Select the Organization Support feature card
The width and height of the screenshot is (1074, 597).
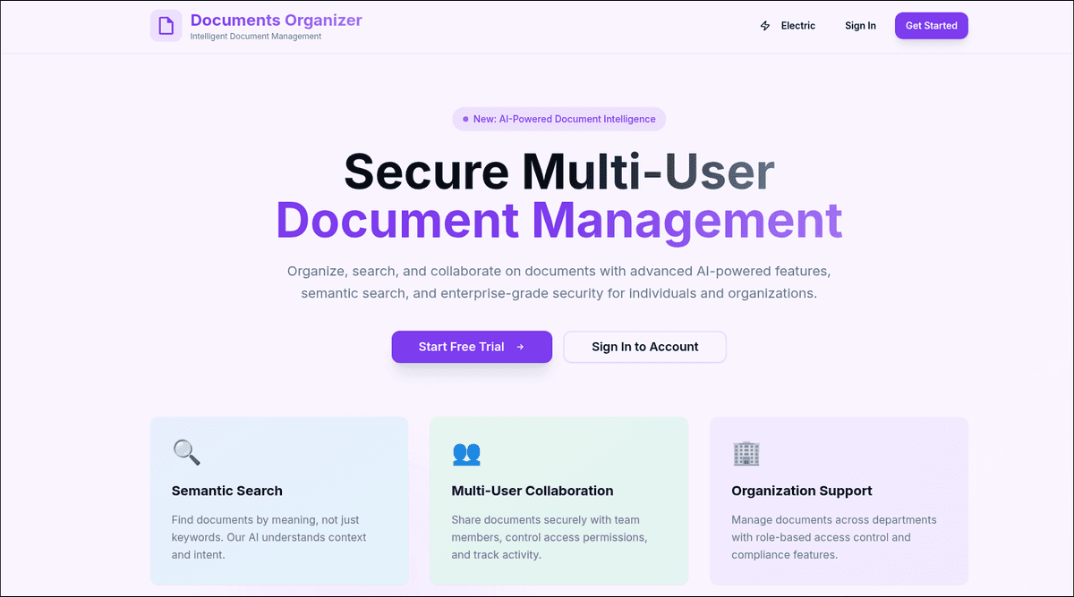pos(839,500)
